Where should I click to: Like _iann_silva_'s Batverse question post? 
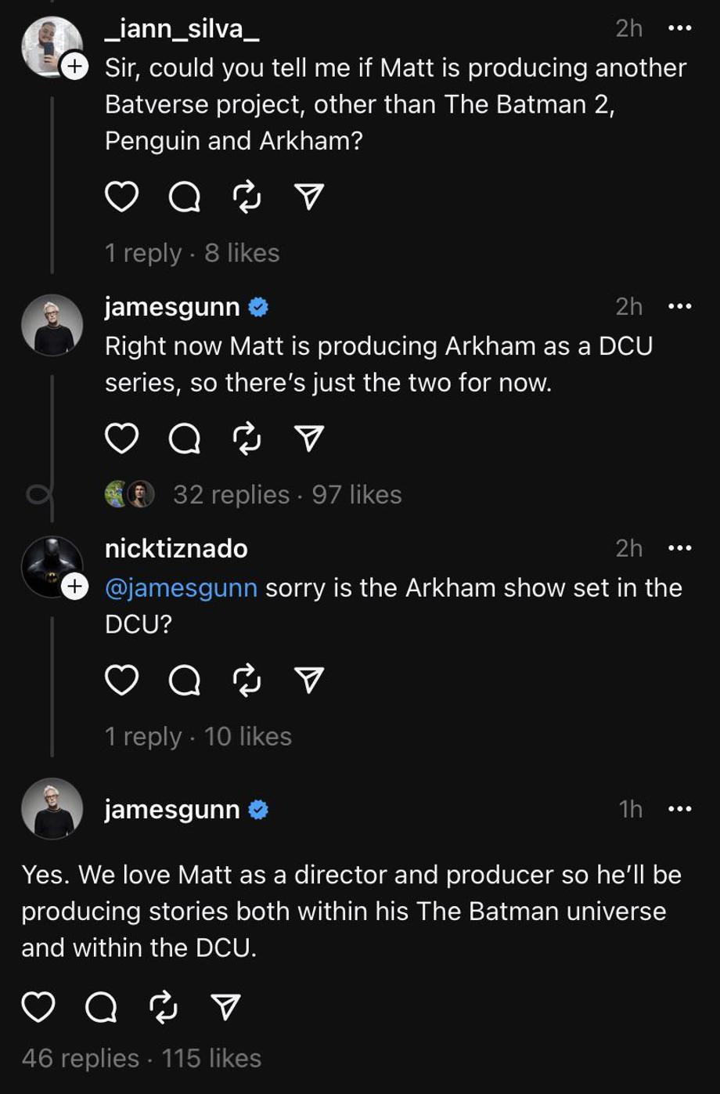pyautogui.click(x=121, y=197)
